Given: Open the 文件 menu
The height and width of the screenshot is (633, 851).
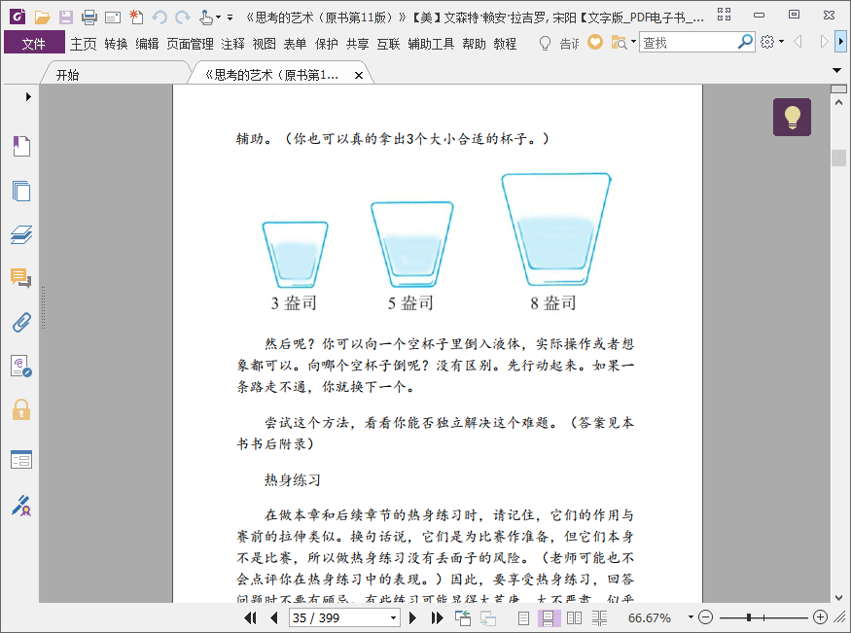Looking at the screenshot, I should coord(34,43).
